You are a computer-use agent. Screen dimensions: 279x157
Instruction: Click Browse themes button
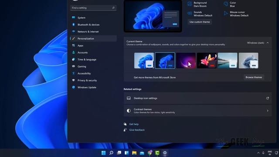[254, 77]
